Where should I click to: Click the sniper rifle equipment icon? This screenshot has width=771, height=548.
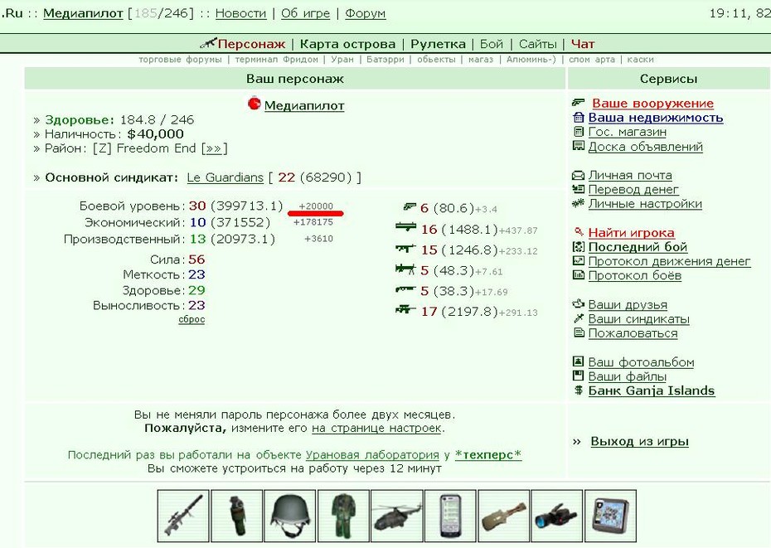[183, 516]
